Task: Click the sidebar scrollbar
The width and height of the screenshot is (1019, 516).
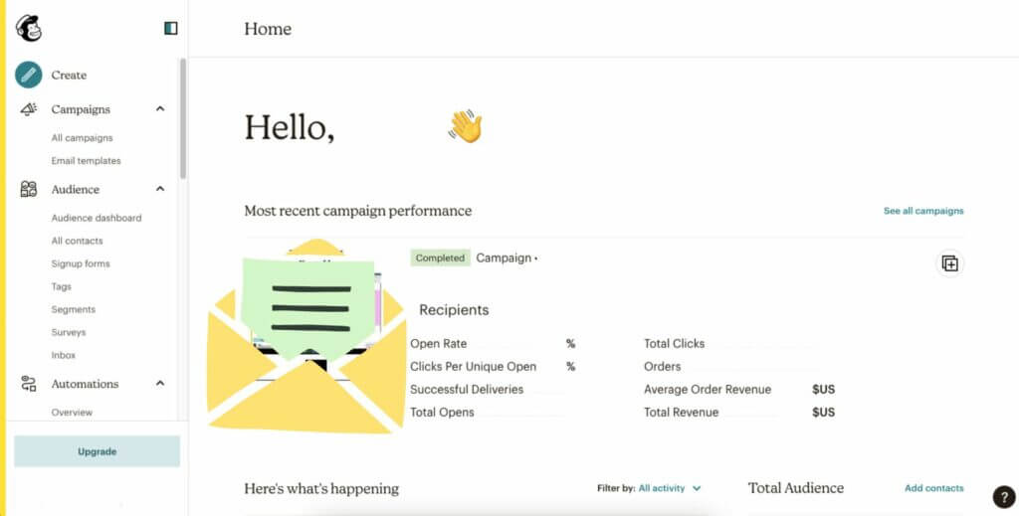Action: [x=183, y=118]
